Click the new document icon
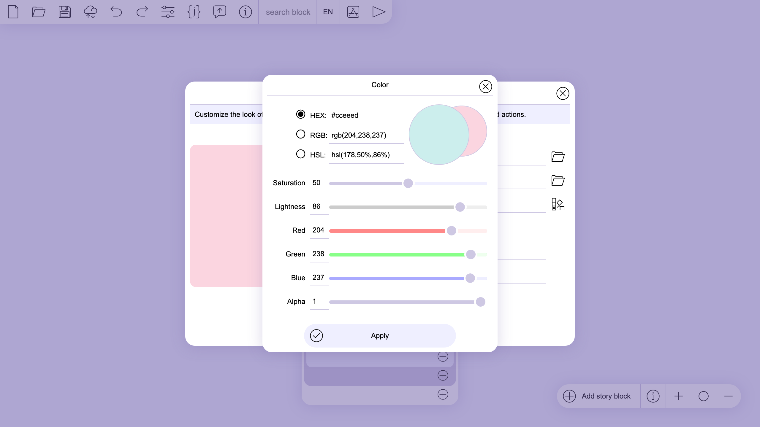760x427 pixels. coord(13,12)
